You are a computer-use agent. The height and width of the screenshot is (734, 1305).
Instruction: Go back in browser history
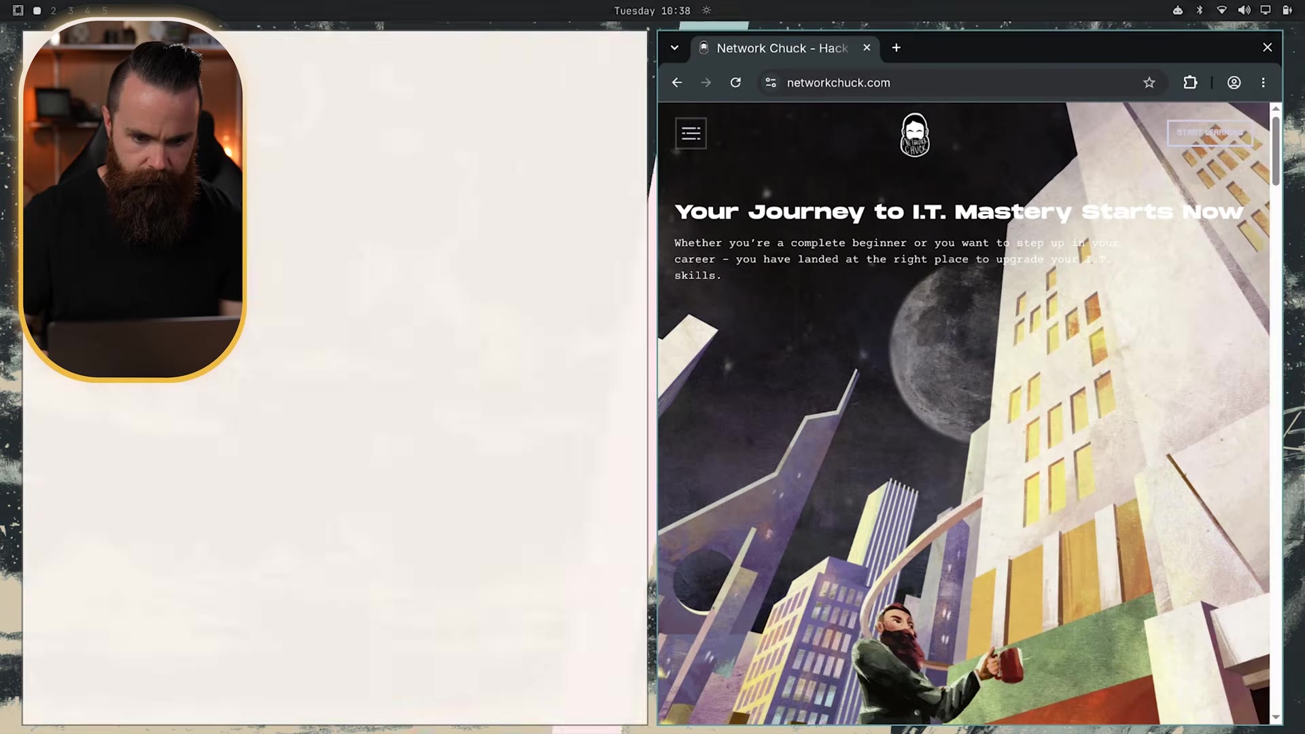(x=677, y=82)
